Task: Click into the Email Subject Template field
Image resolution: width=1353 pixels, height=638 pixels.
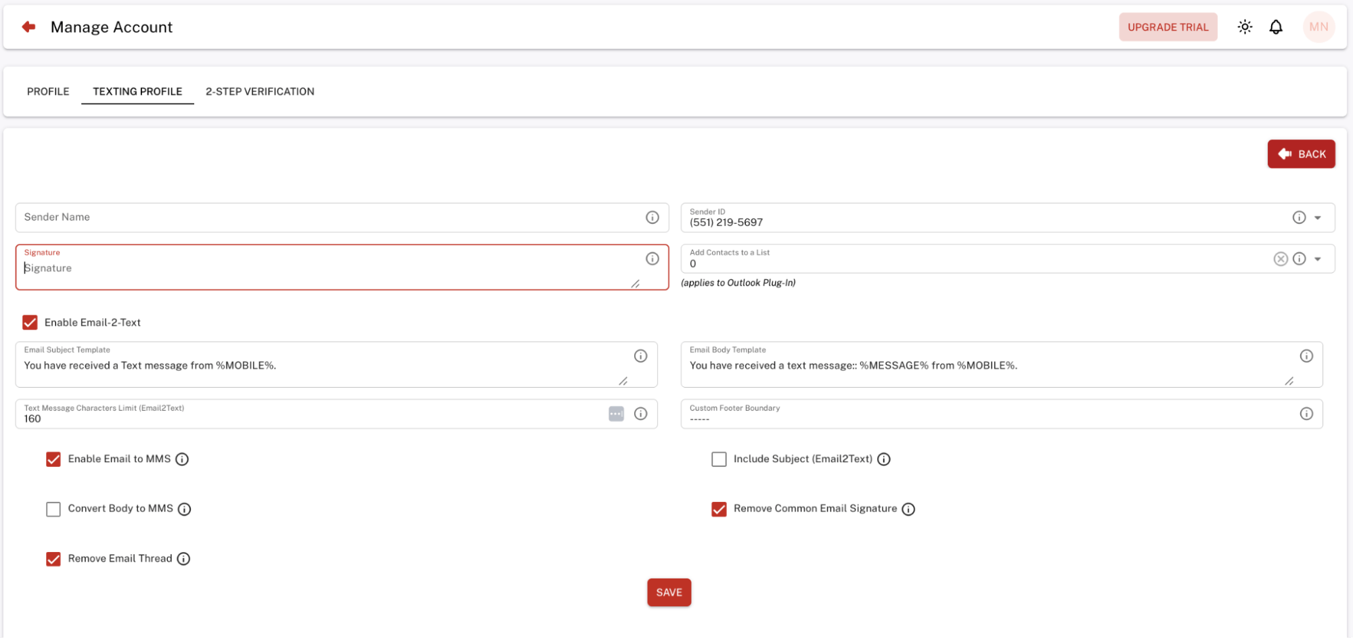Action: 318,366
